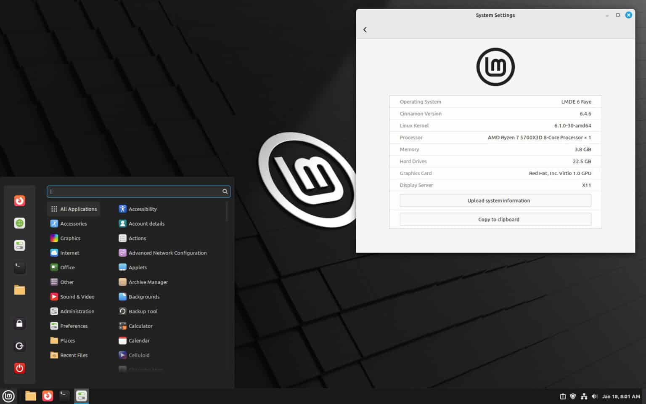
Task: Launch Celluloid from the applications list
Action: click(139, 355)
